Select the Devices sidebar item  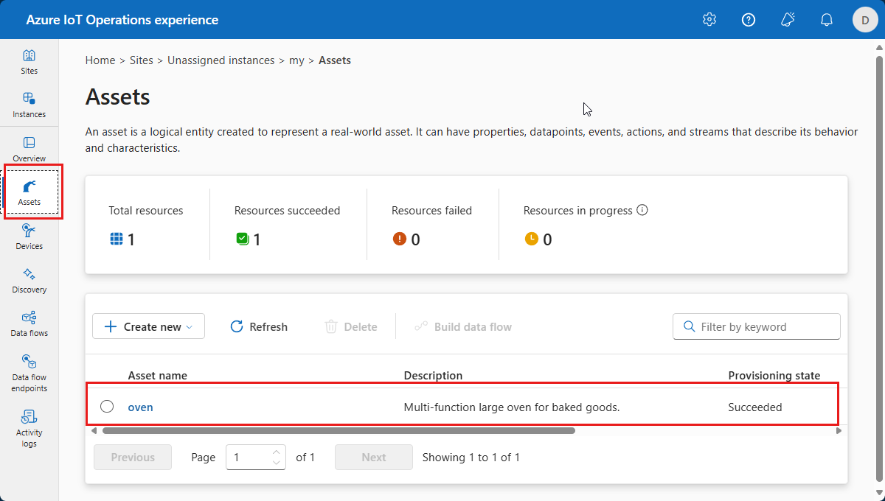pos(29,236)
